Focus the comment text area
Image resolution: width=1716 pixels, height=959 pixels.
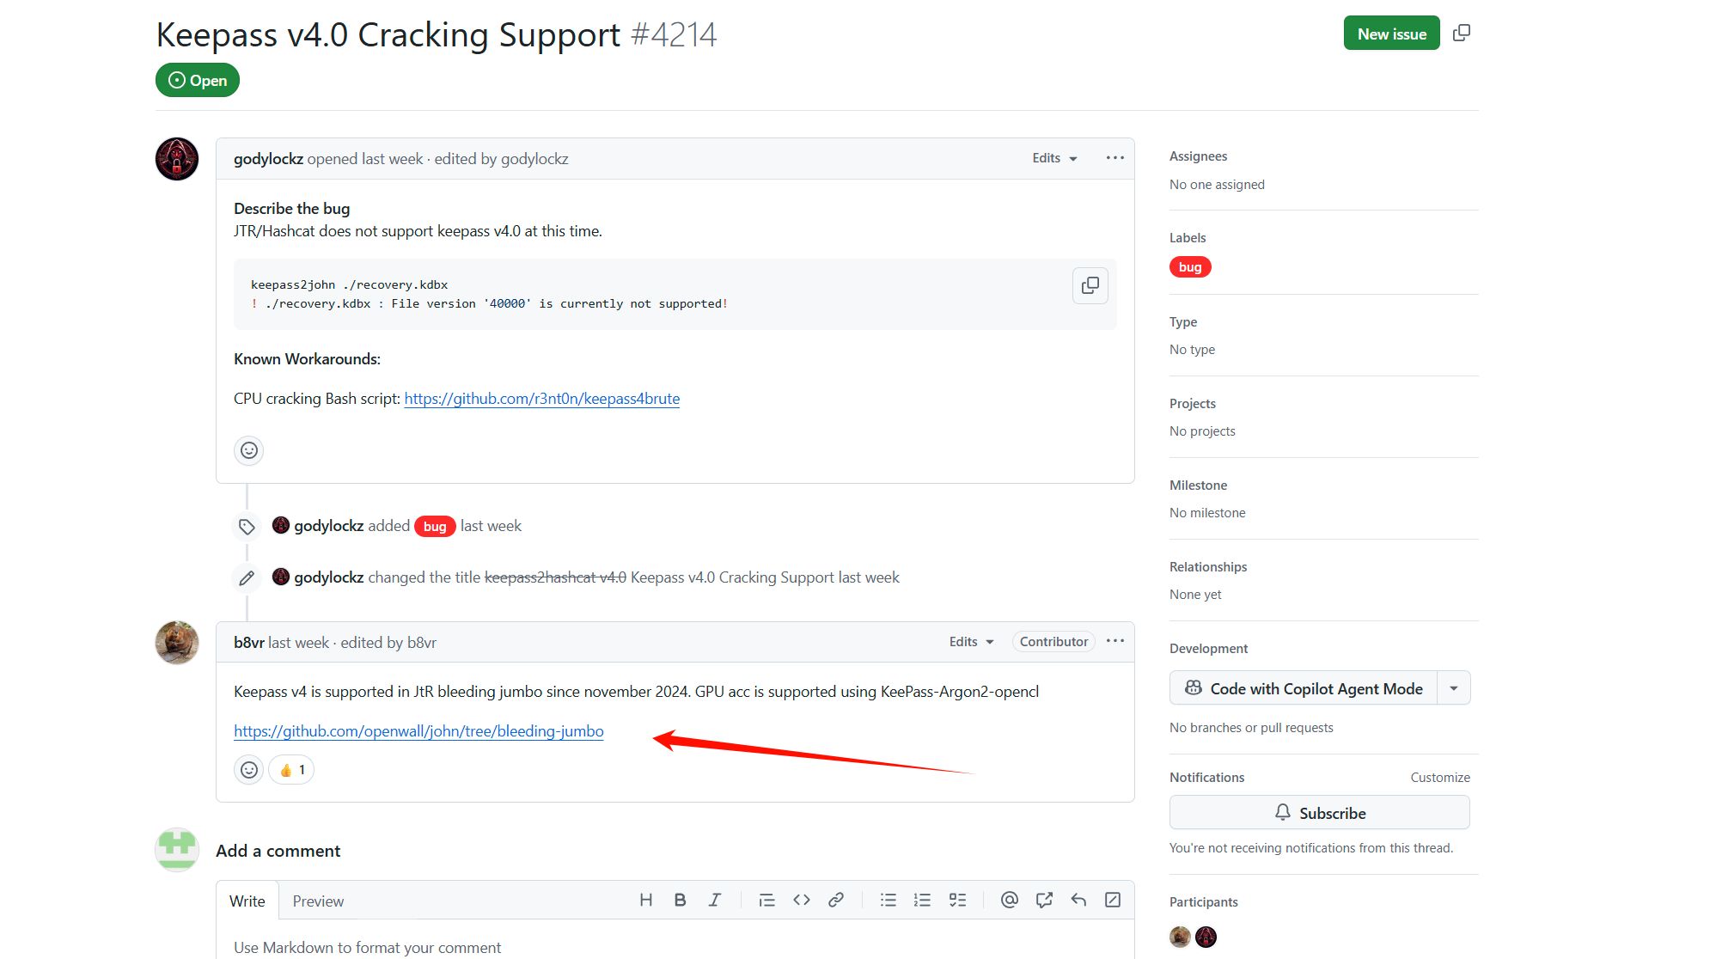(x=675, y=940)
